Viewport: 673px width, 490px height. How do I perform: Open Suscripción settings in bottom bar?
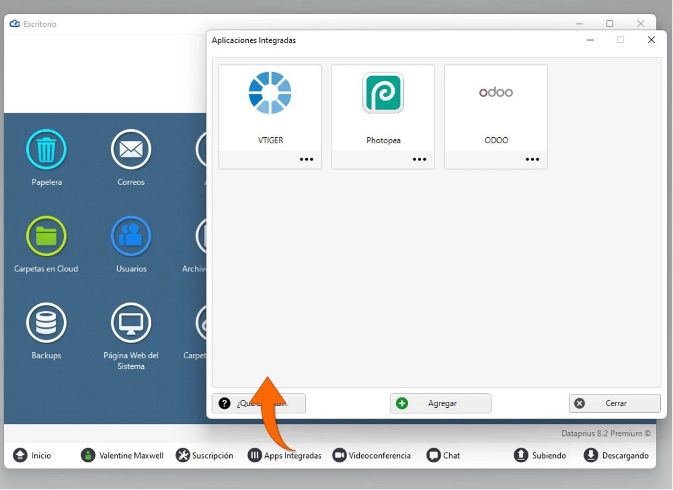click(x=205, y=455)
